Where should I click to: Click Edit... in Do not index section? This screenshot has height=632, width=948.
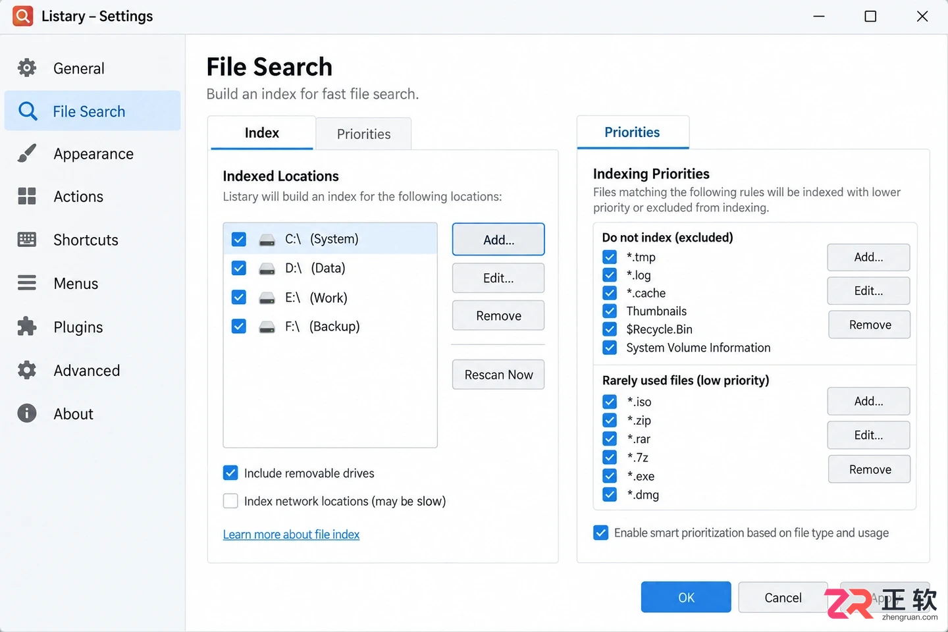click(869, 291)
